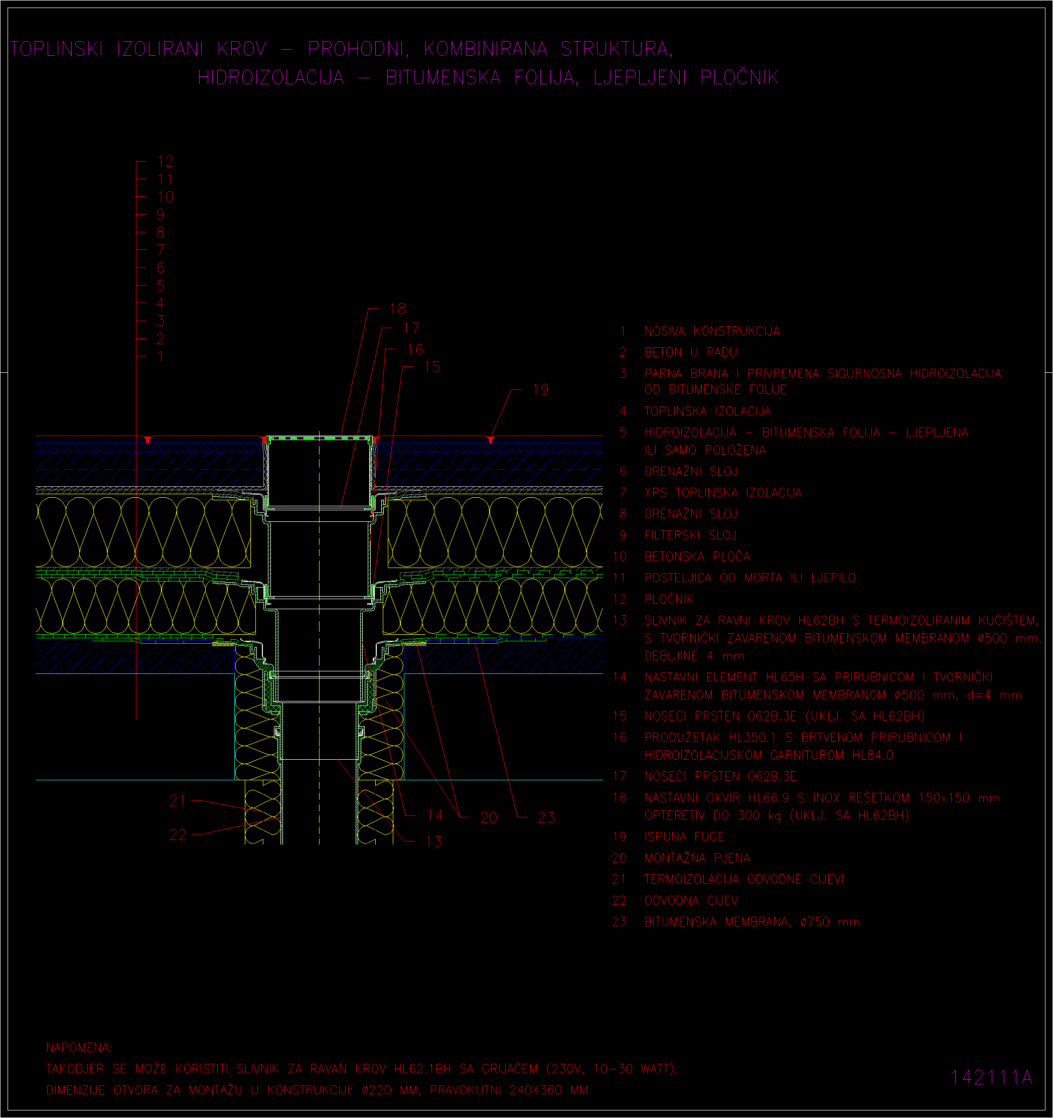Click legend text 'NOSEĆI PRSTEN 062B.3E (UKLJ. SA HL62BH)'
Viewport: 1053px width, 1118px height.
pyautogui.click(x=784, y=716)
